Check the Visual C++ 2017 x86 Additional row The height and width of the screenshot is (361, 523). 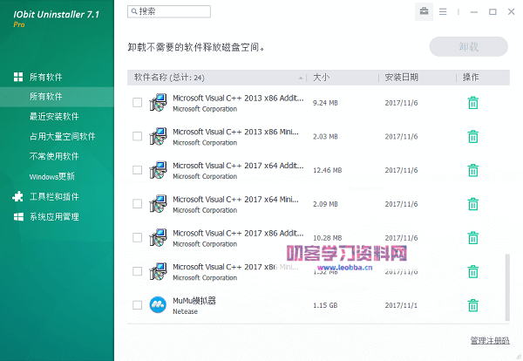[137, 237]
